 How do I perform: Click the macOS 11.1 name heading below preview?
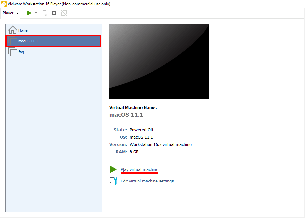[x=126, y=115]
